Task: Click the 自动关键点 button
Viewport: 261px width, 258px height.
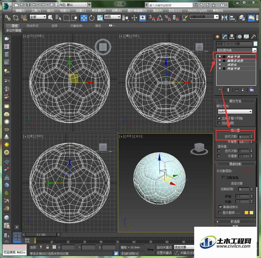Action: (164, 247)
